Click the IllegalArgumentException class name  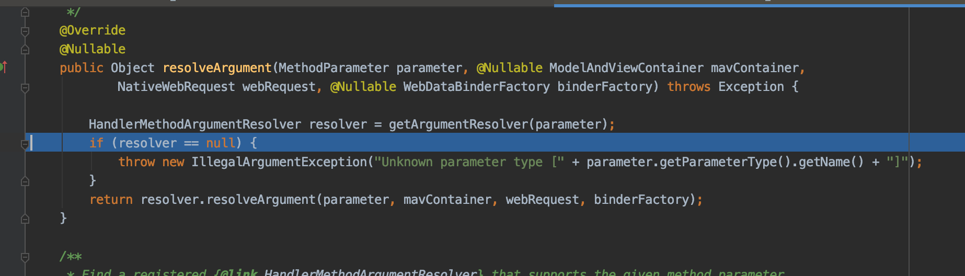(x=279, y=162)
